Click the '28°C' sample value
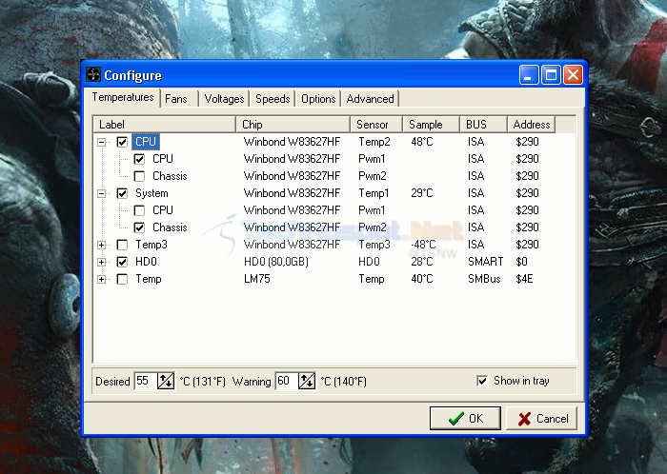This screenshot has width=667, height=474. 422,262
